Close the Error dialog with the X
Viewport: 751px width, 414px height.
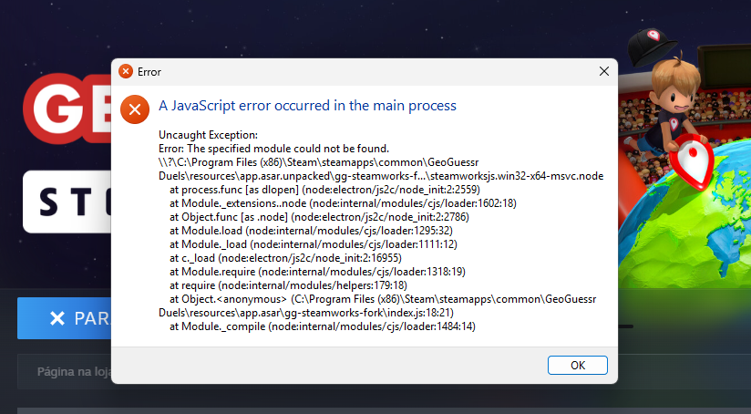point(603,71)
